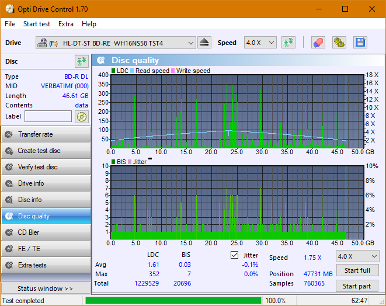Open the File menu

click(x=10, y=24)
